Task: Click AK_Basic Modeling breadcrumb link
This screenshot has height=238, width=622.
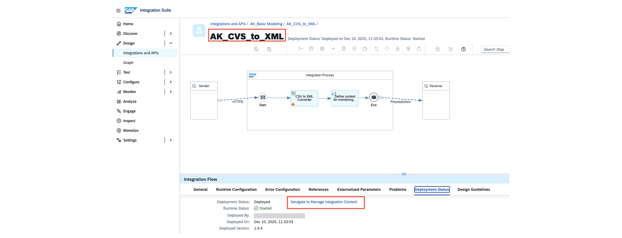Action: [266, 24]
